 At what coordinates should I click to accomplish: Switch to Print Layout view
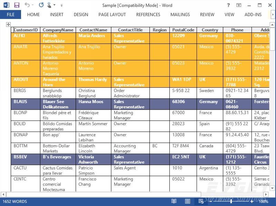[x=187, y=201]
